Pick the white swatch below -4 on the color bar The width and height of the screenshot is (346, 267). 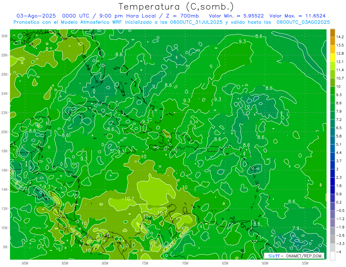pos(332,256)
